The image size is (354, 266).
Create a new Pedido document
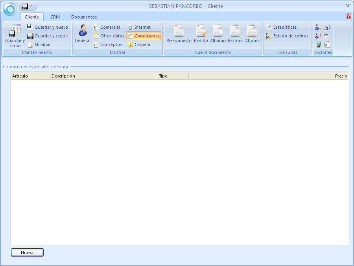point(201,34)
